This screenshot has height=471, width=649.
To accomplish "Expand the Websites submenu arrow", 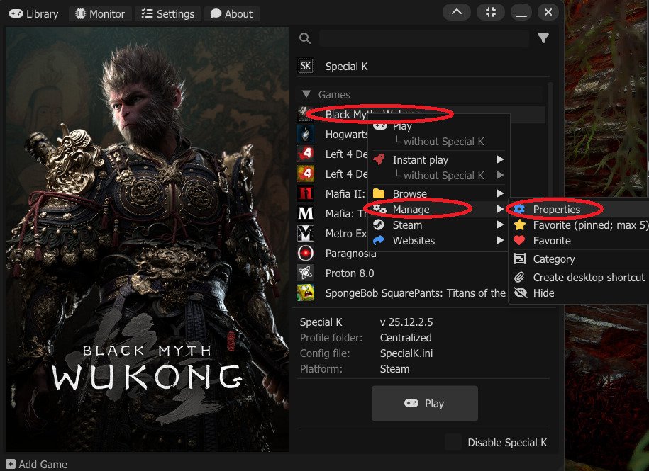I will 500,241.
